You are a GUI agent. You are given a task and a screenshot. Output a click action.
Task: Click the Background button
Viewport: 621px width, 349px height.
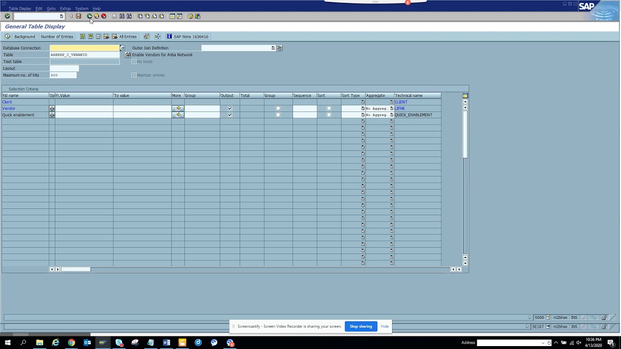[25, 37]
